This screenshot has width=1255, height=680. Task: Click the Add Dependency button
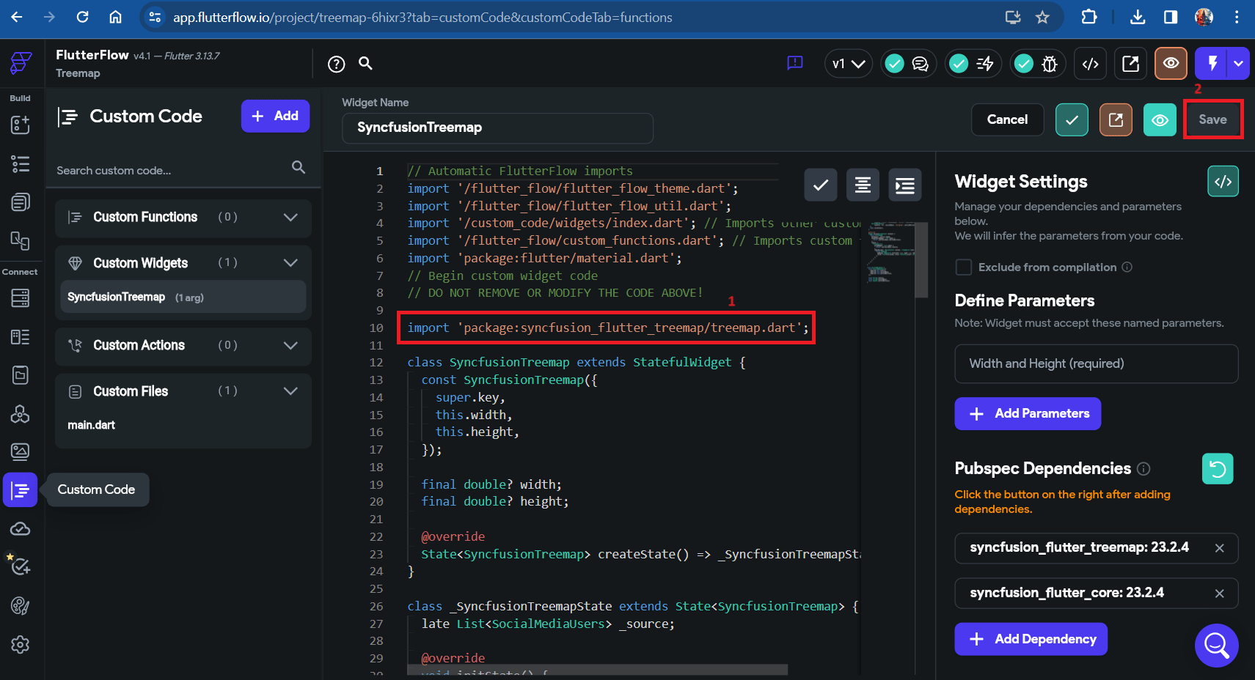(x=1031, y=639)
